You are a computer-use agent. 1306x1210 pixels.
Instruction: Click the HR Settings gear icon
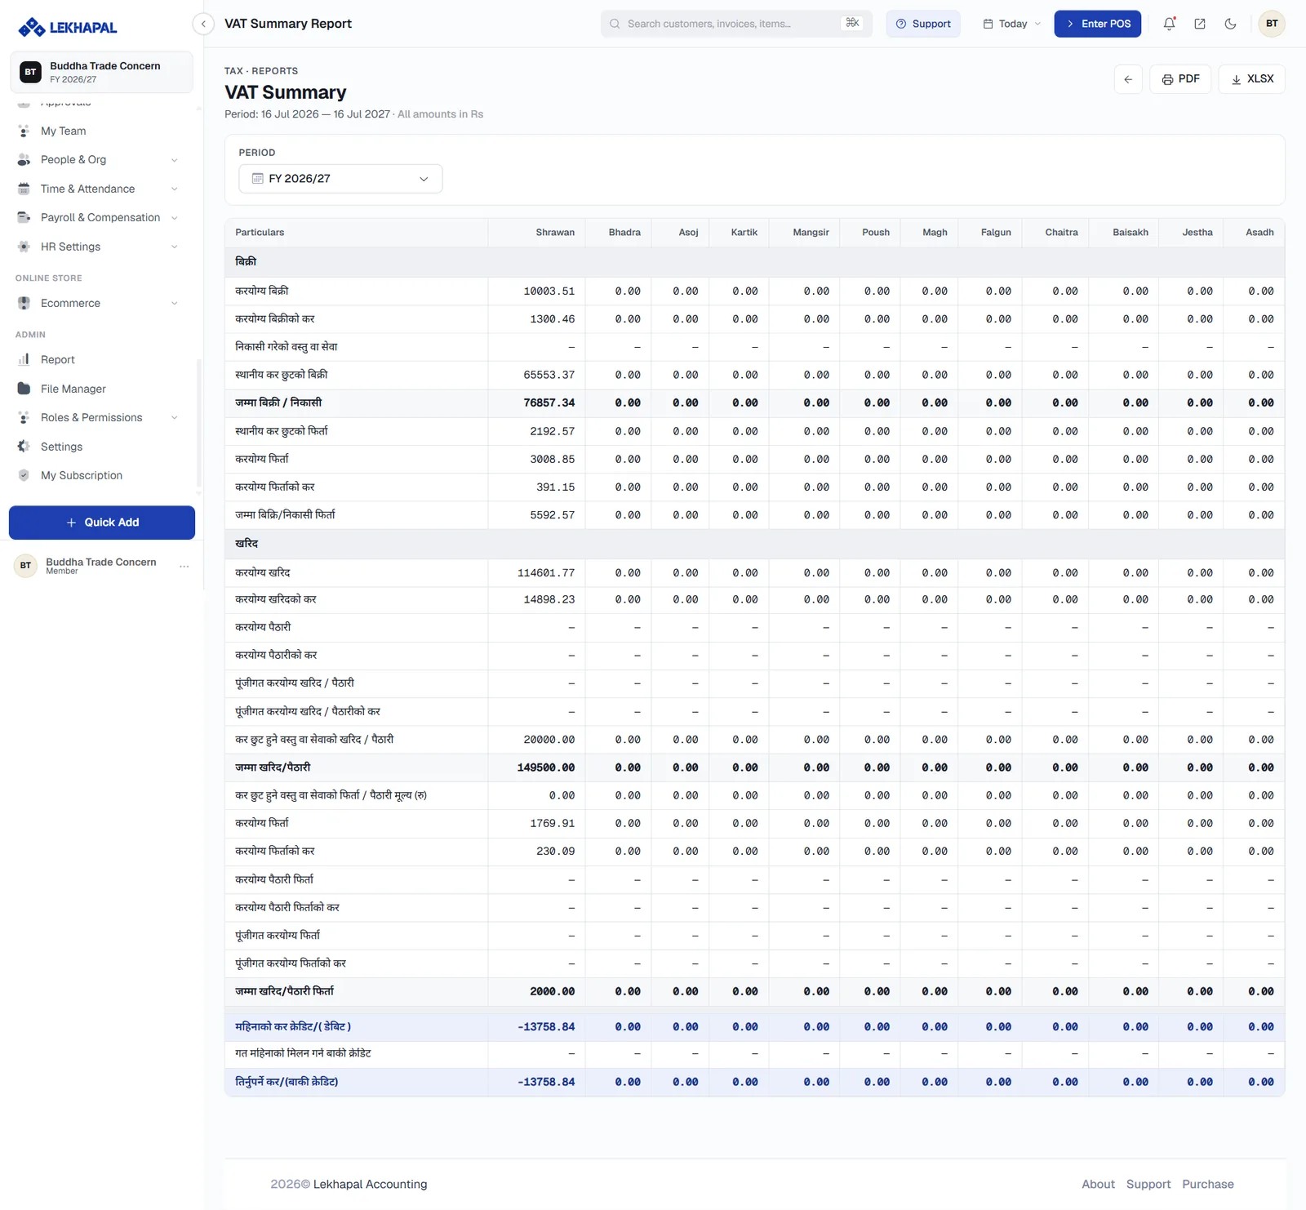coord(24,247)
